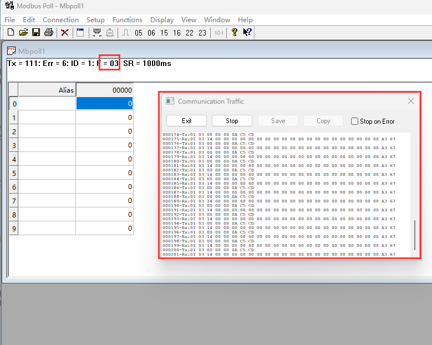
Task: Click traffic log line 000174-Tx
Action: point(209,134)
